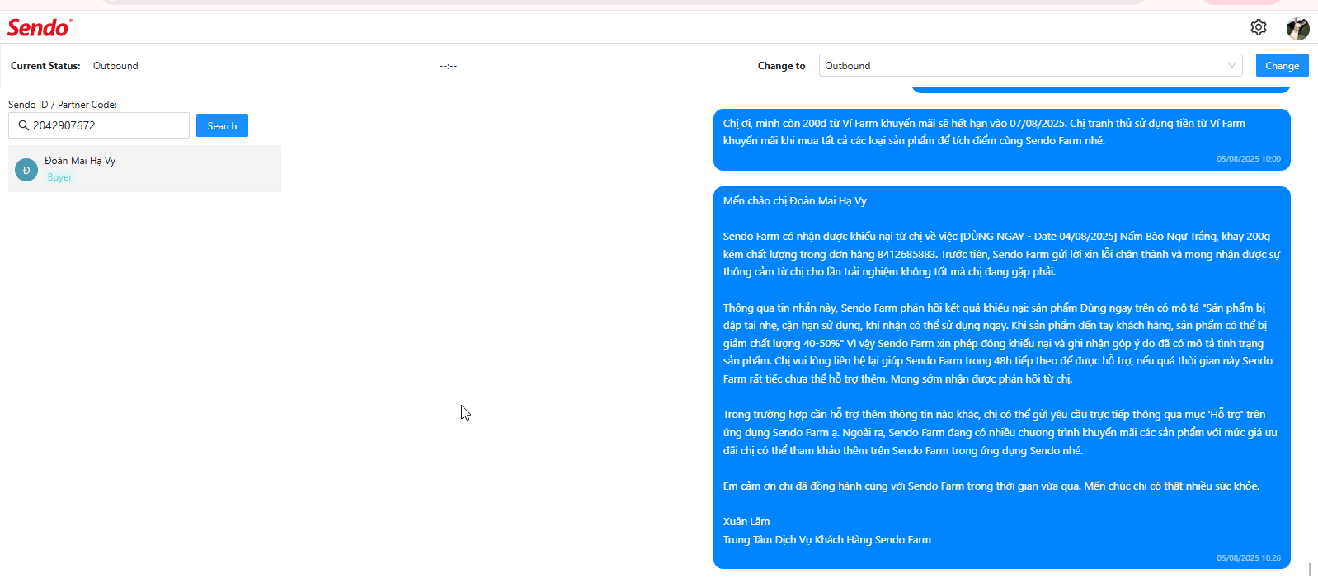This screenshot has height=578, width=1318.
Task: Click the Change button
Action: [x=1282, y=65]
